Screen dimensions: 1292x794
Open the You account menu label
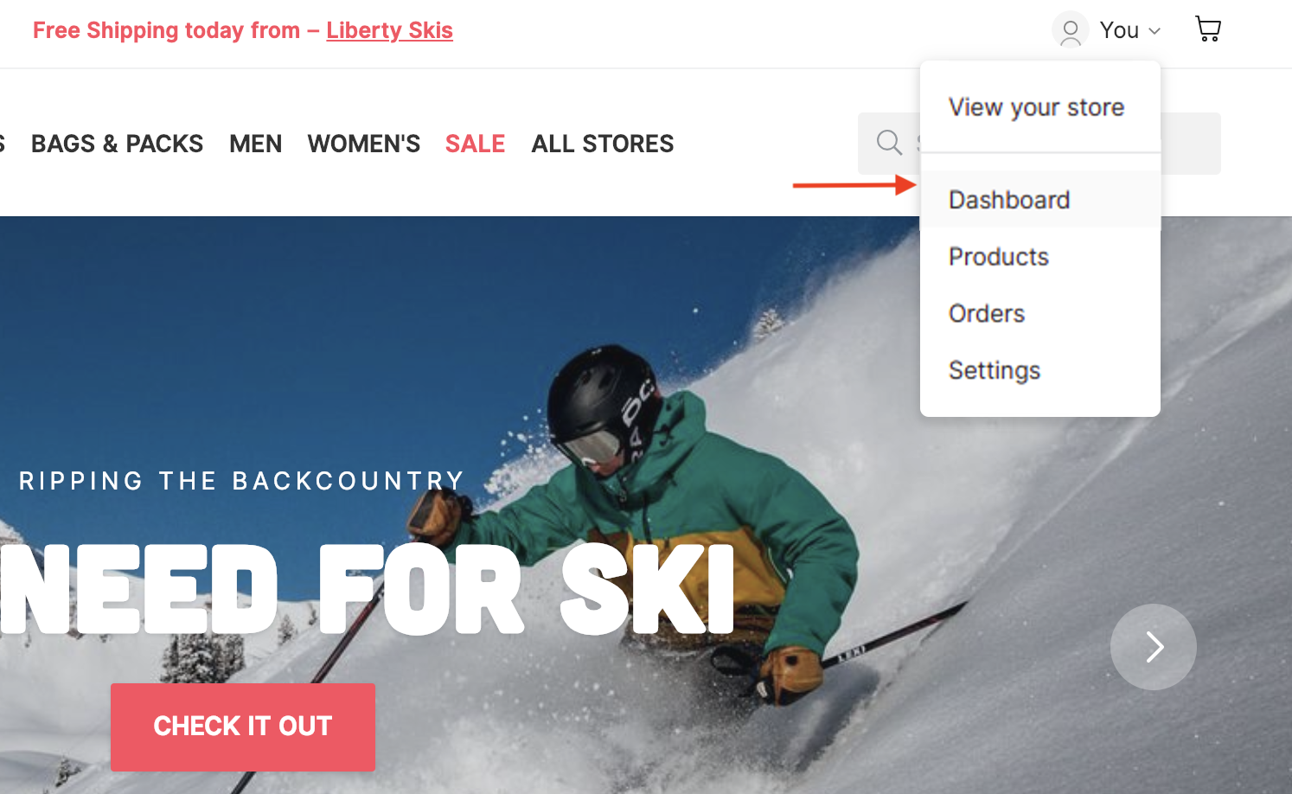click(1119, 30)
